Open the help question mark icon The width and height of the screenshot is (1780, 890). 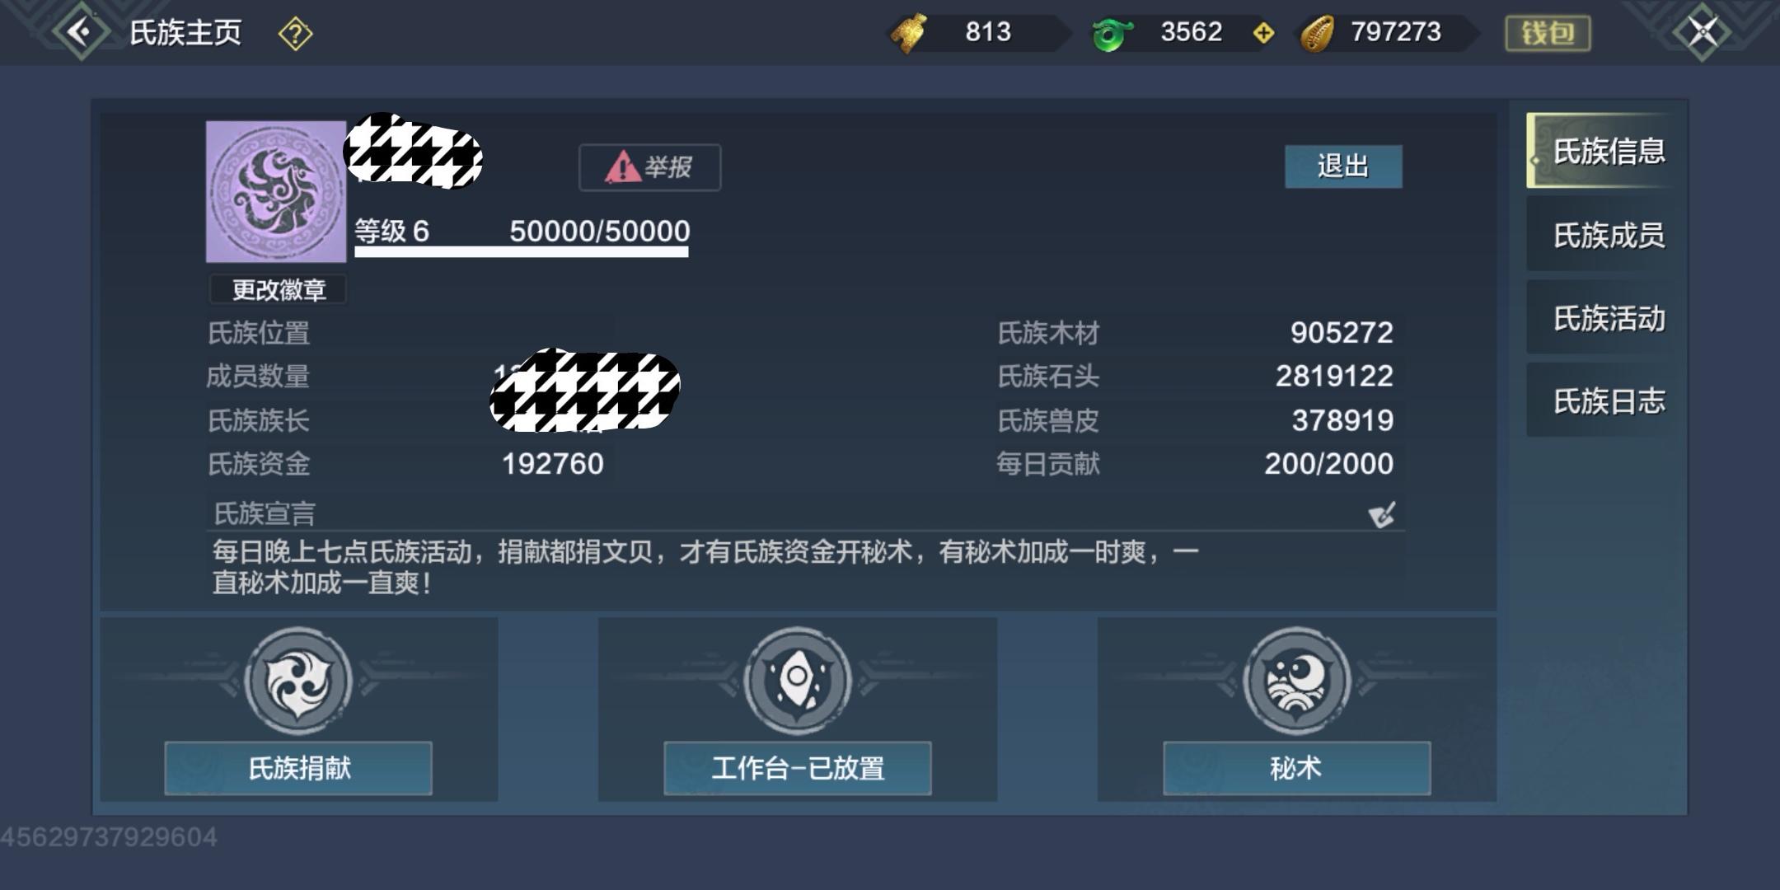coord(295,34)
